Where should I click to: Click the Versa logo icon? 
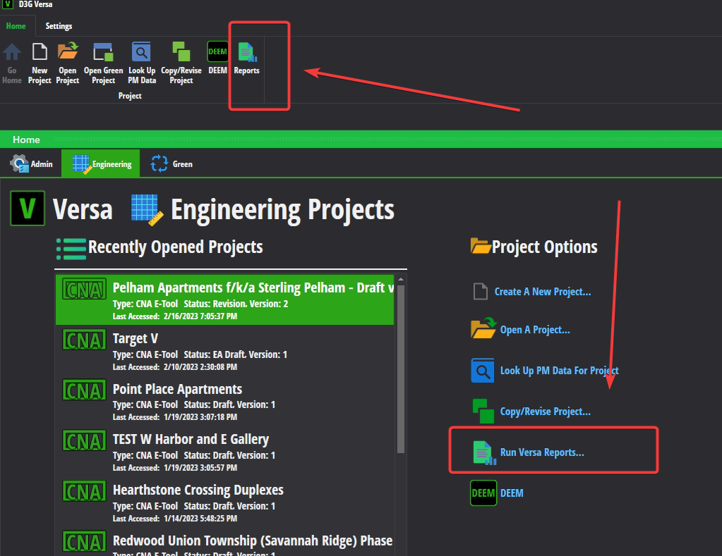(x=26, y=209)
